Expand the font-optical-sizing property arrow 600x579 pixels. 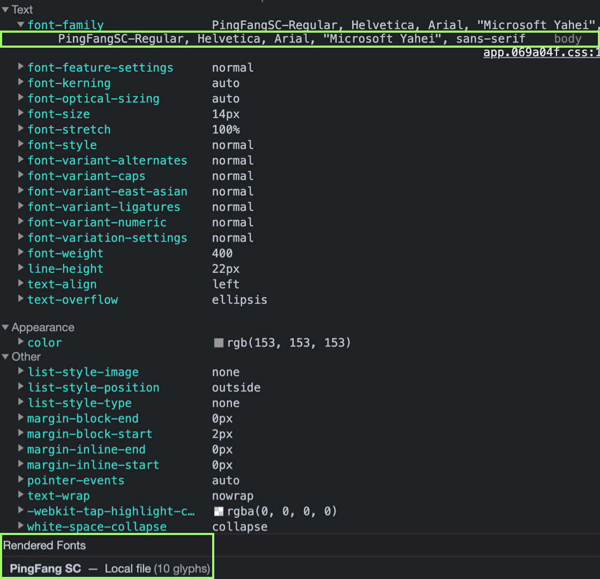tap(21, 98)
